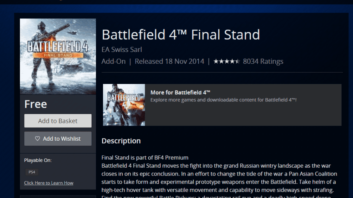Open the EA Swiss Sarl publisher link

[122, 49]
